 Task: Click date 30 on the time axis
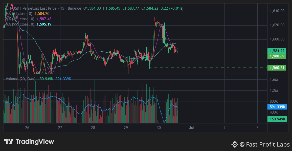point(159,128)
